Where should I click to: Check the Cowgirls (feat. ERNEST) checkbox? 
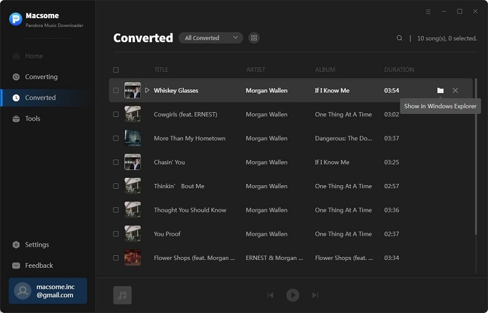coord(116,114)
